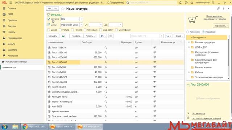Image resolution: width=232 pixels, height=130 pixels.
Task: Click magnifier in Клей для канта row
Action: (105, 97)
